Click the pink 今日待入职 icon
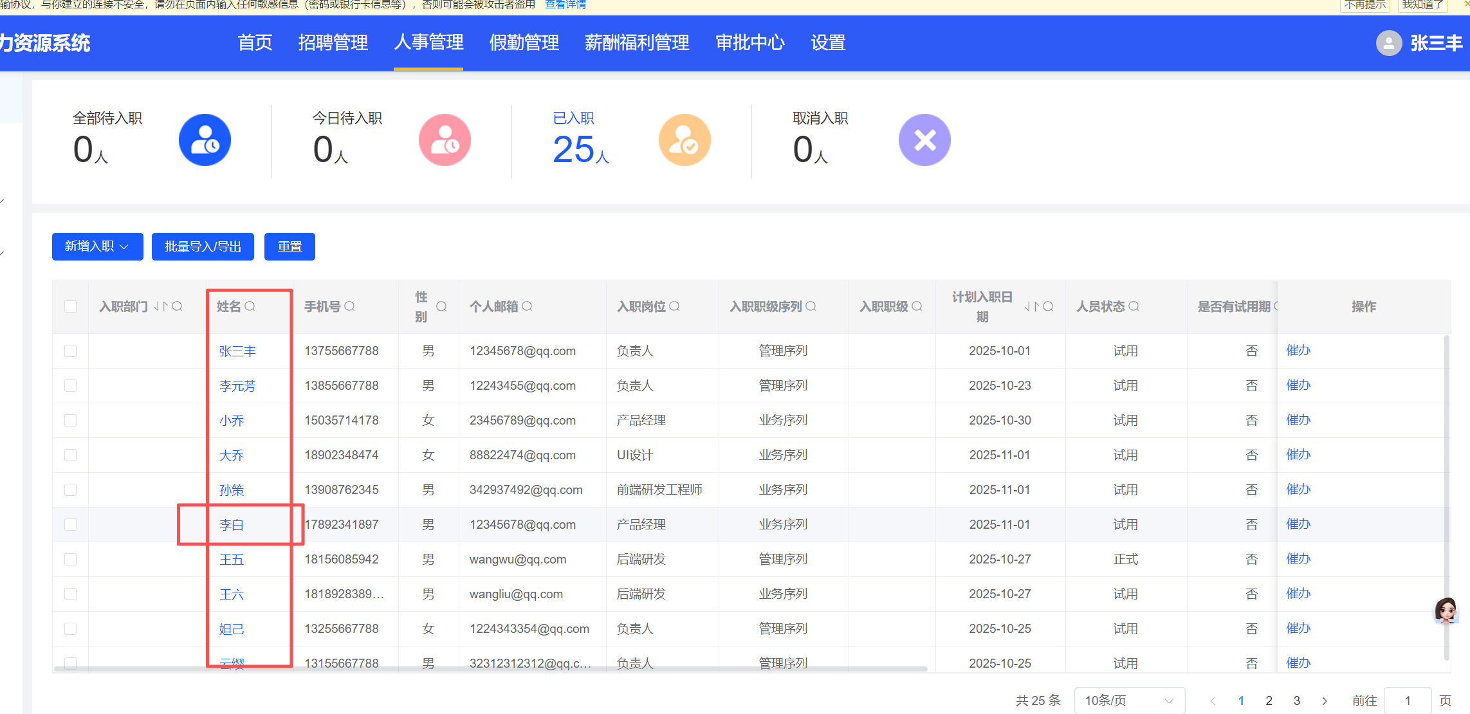 [445, 140]
